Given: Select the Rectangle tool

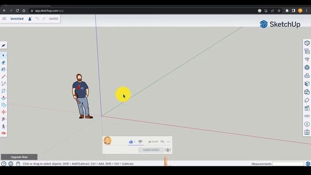Looking at the screenshot, I should point(3,91).
